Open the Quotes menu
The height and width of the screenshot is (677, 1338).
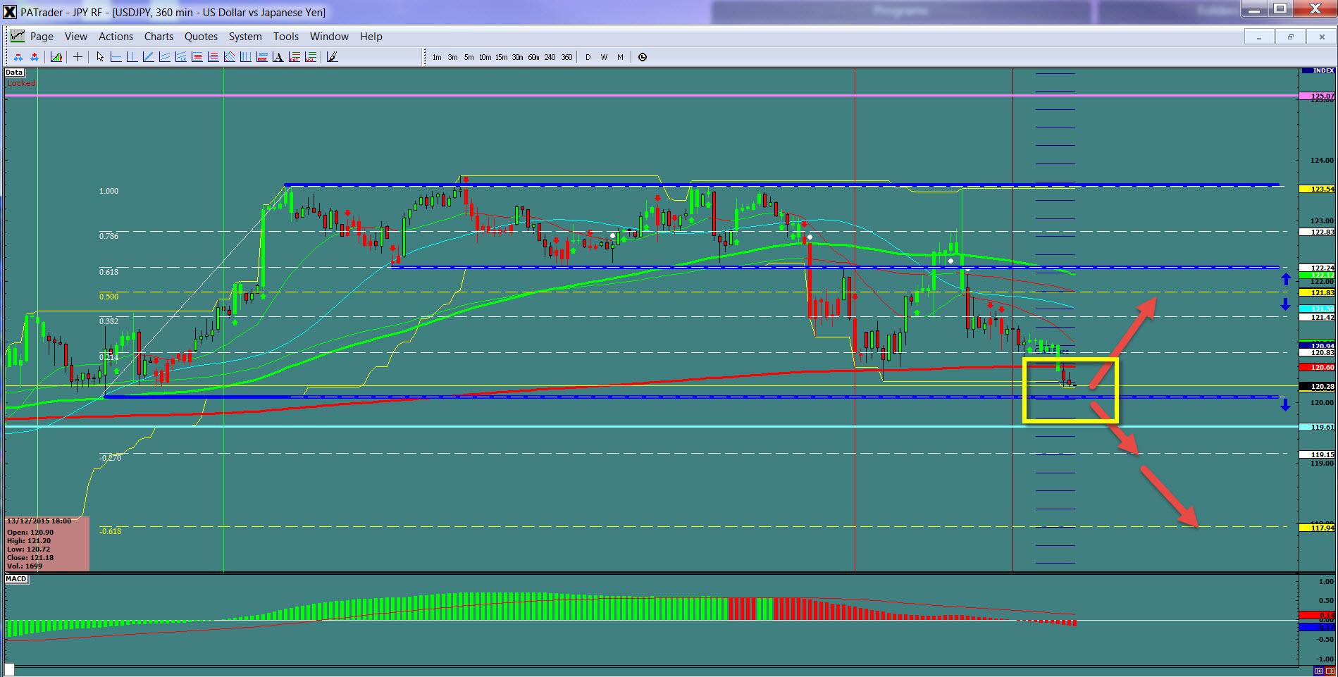pos(201,37)
